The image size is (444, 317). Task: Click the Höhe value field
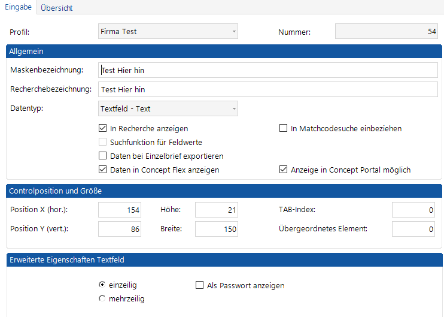coord(217,210)
